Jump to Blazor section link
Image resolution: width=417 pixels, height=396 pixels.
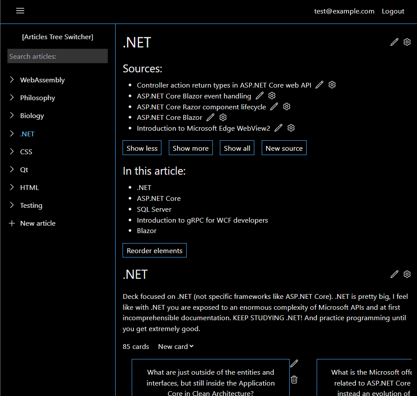[x=147, y=230]
